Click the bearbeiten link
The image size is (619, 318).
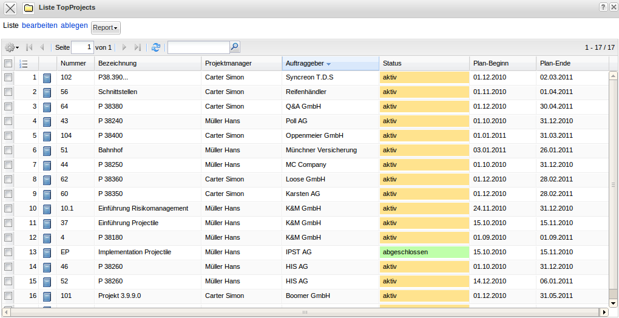[x=39, y=25]
